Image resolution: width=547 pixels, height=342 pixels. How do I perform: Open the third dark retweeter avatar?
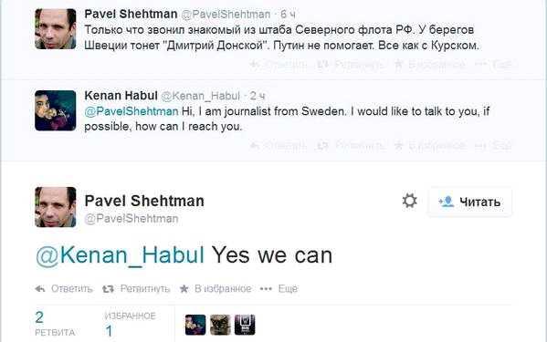point(245,325)
